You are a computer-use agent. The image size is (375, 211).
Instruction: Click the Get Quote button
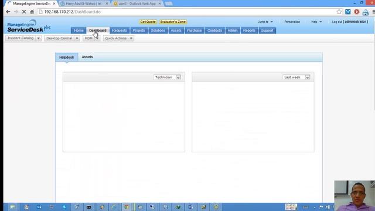[148, 22]
